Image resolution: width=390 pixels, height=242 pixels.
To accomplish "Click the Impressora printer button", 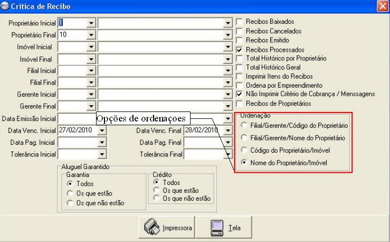I will coord(167,228).
